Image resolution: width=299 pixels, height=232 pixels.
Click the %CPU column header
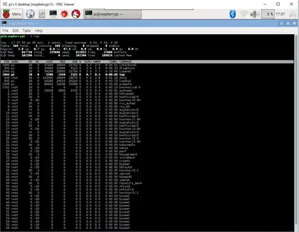point(88,62)
